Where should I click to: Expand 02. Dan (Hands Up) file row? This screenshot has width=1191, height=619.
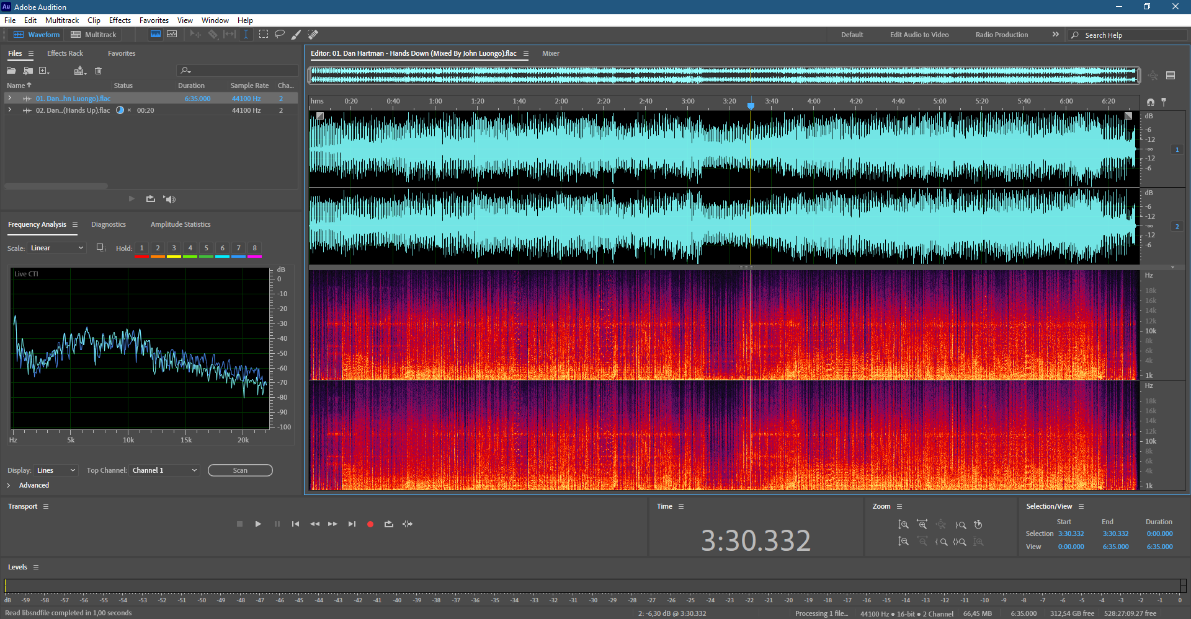pos(9,110)
